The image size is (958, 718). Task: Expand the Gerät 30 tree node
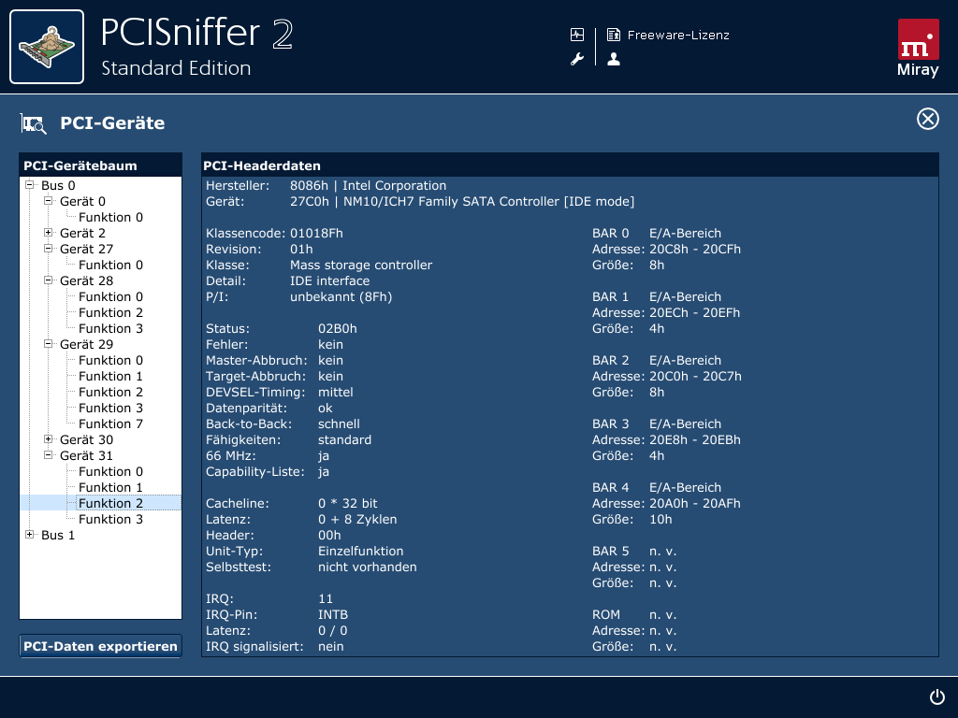pos(48,439)
